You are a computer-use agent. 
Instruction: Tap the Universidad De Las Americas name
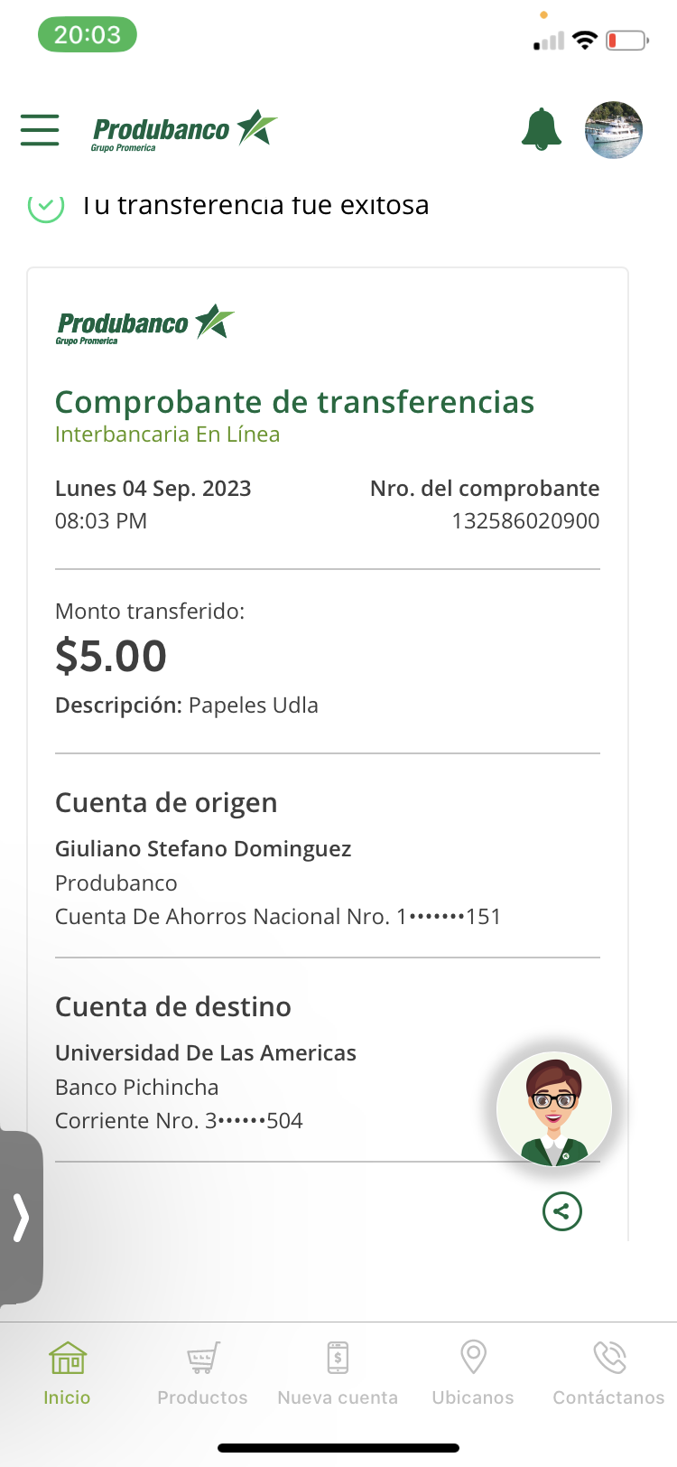206,1053
